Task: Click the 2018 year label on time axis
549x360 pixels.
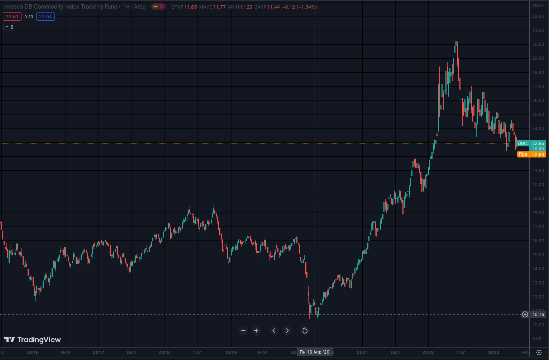Action: pos(164,352)
